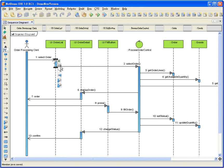The image size is (224, 168).
Task: Select the arrow pointer tool in palette
Action: [x=5, y=28]
